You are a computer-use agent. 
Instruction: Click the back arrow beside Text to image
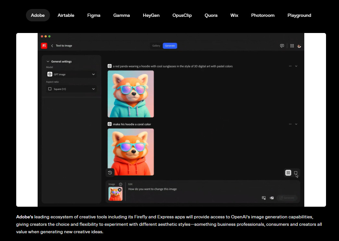point(52,46)
